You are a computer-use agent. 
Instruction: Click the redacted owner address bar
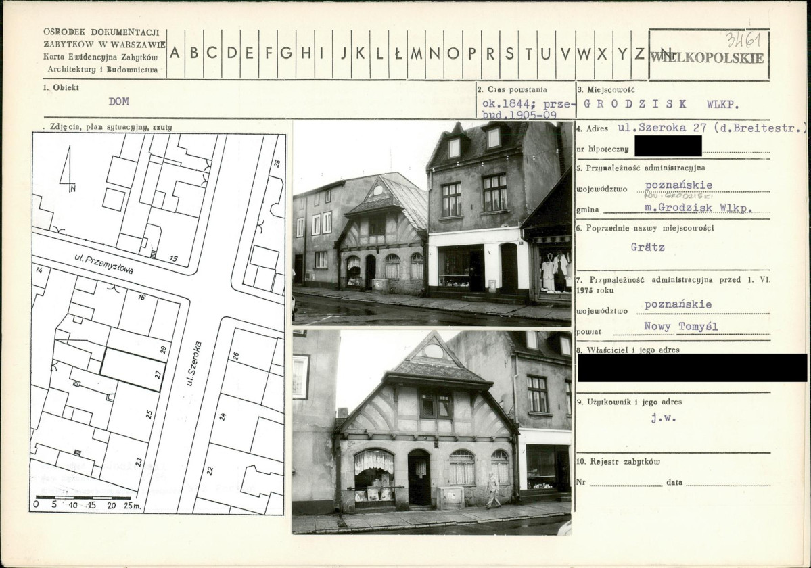click(692, 368)
